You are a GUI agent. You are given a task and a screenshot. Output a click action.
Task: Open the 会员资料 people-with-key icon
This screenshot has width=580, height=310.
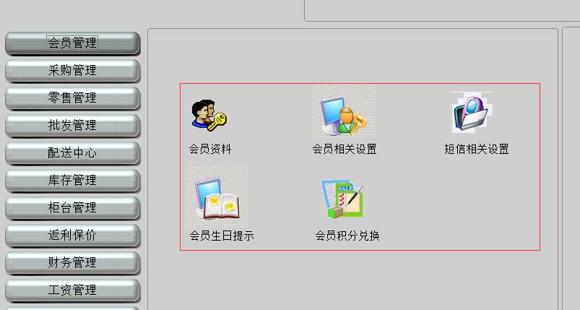[x=209, y=115]
